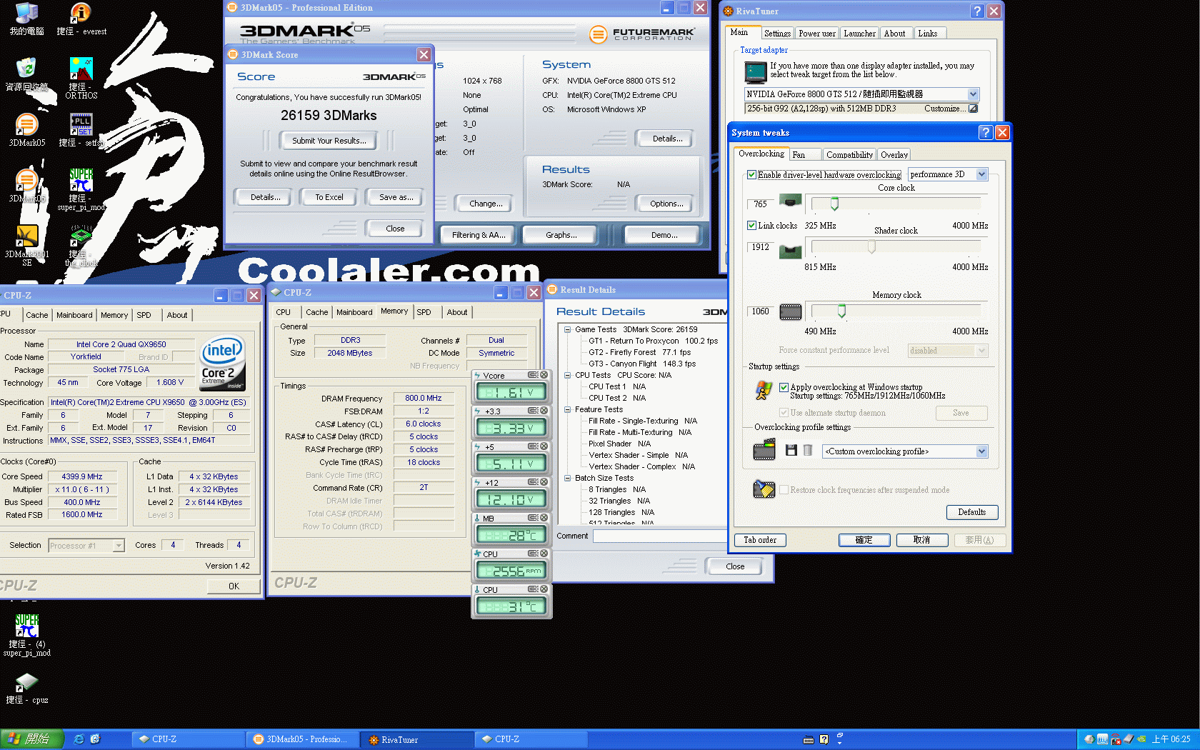Open settings icon on the +3.3 sensor gadget
This screenshot has width=1200, height=750.
(533, 411)
